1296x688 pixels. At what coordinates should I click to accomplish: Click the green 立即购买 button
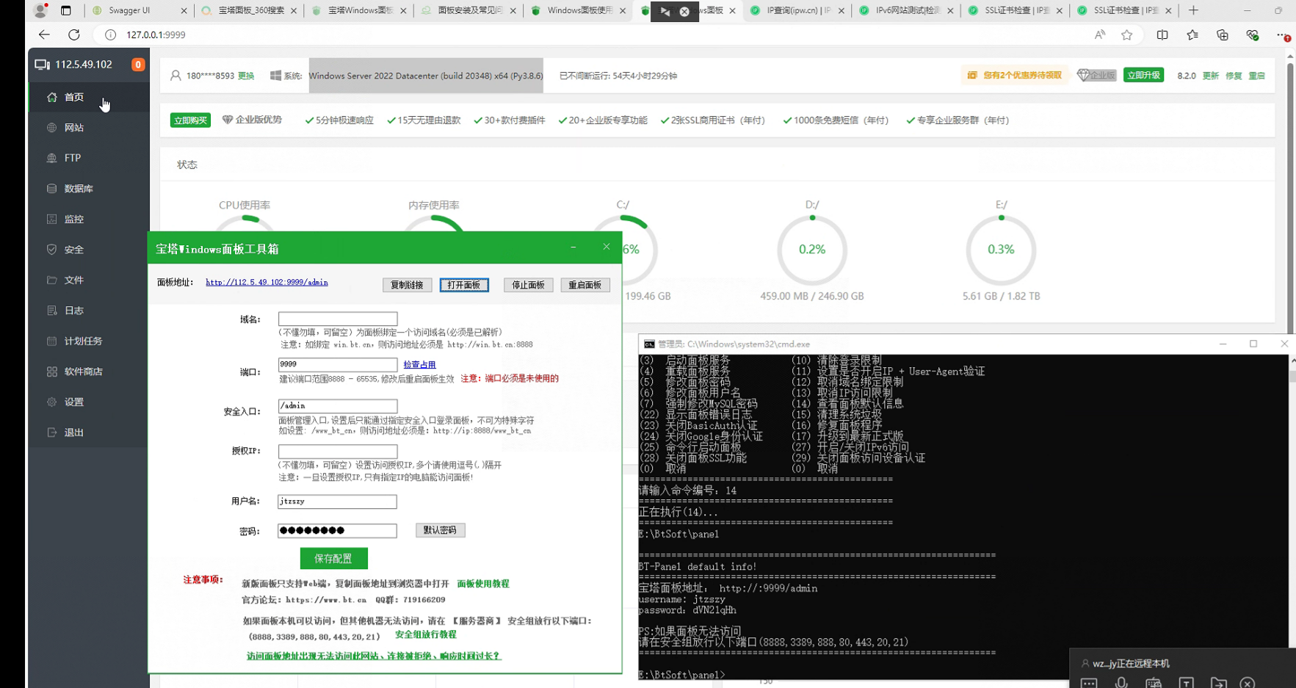click(x=190, y=120)
